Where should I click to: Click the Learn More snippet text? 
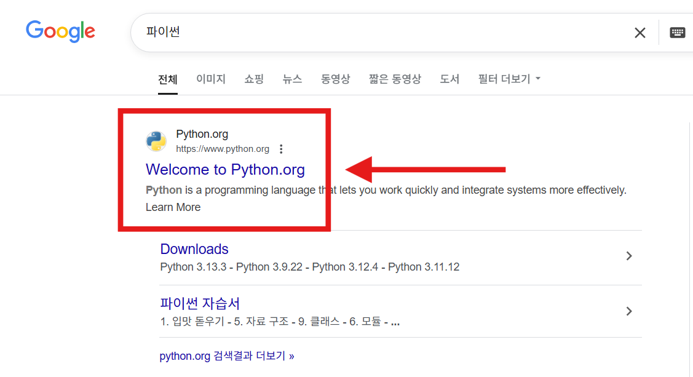pyautogui.click(x=173, y=207)
